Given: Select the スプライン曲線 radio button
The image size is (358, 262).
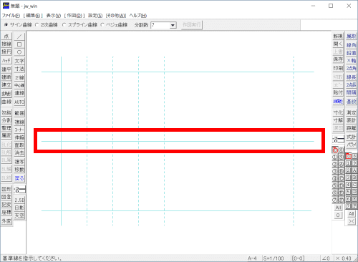Looking at the screenshot, I should coord(79,25).
